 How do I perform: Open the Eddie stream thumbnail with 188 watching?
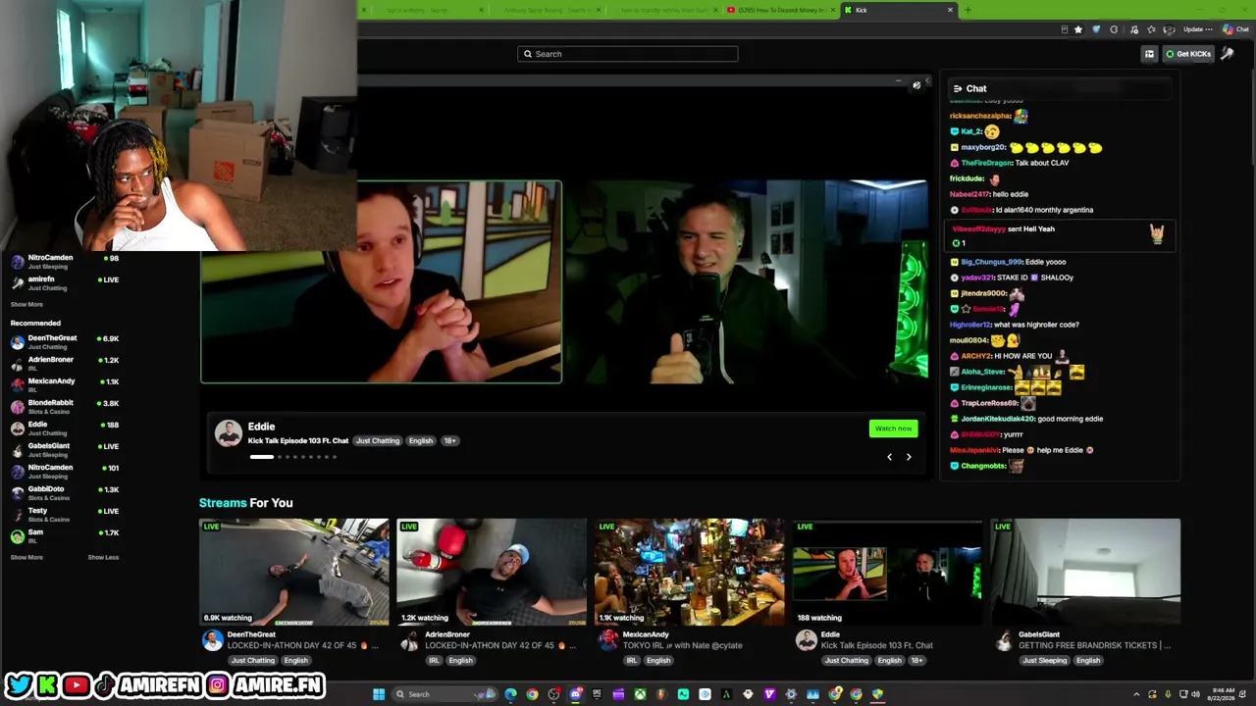(x=887, y=572)
